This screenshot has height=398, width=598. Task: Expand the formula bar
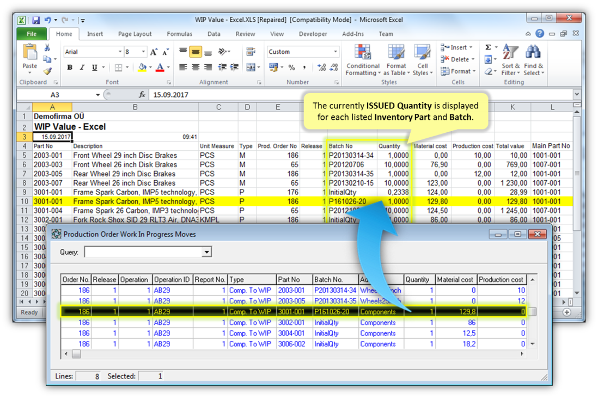[577, 94]
